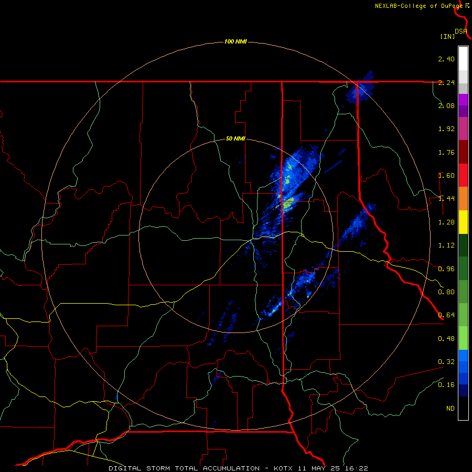The image size is (472, 472).
Task: Click the 1.12 legend value
Action: coord(446,245)
